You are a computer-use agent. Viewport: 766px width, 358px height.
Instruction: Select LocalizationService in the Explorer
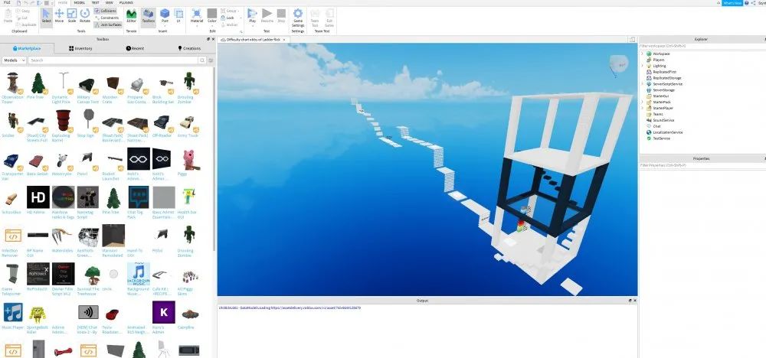tap(667, 132)
